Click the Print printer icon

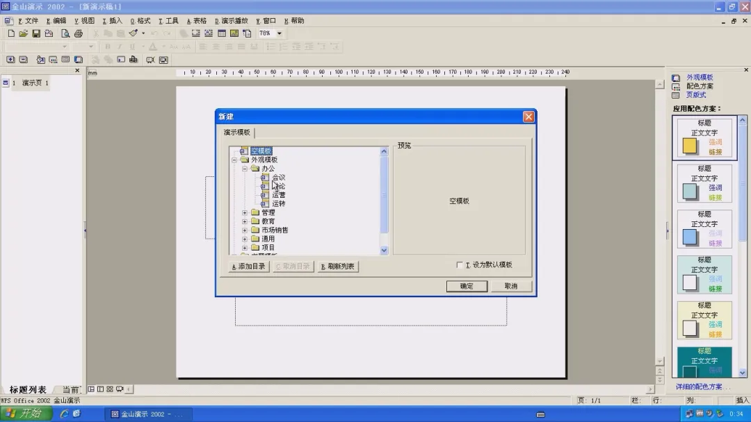pos(79,33)
